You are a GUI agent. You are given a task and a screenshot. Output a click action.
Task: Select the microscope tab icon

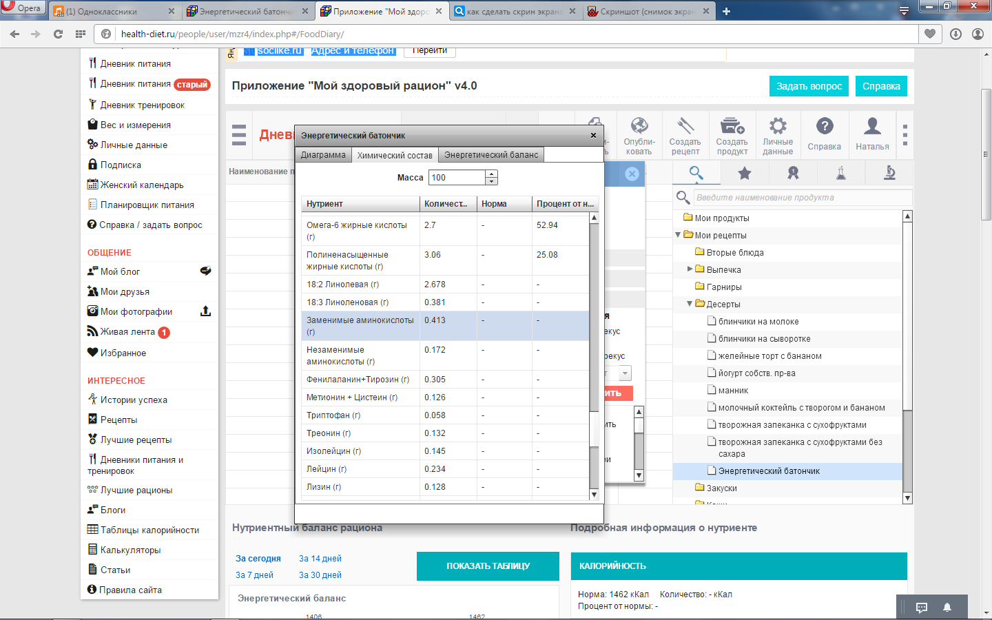[x=889, y=174]
